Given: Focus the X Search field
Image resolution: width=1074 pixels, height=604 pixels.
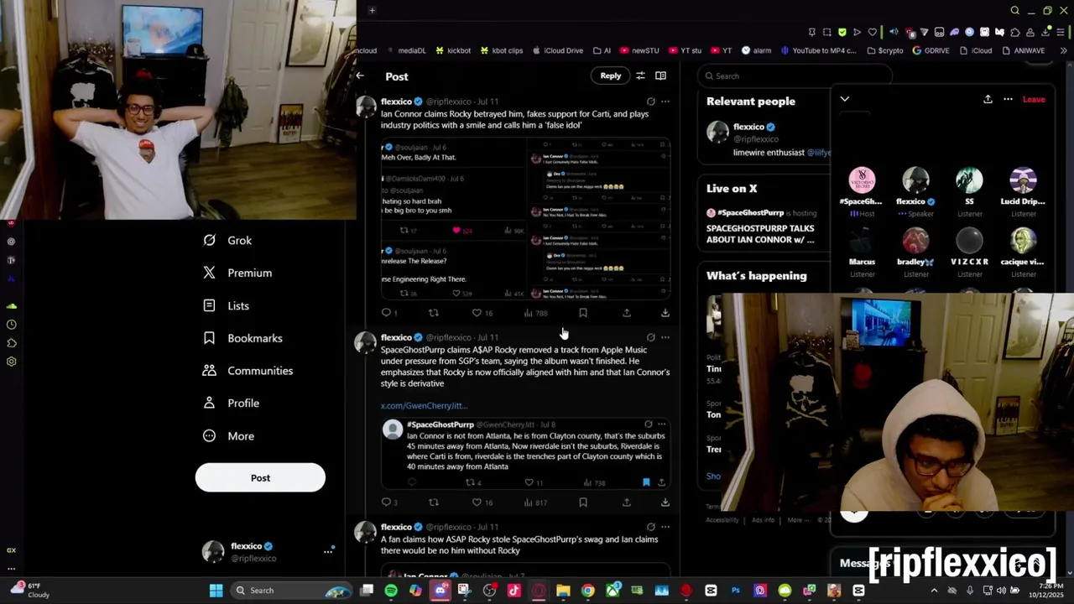Looking at the screenshot, I should pos(793,76).
